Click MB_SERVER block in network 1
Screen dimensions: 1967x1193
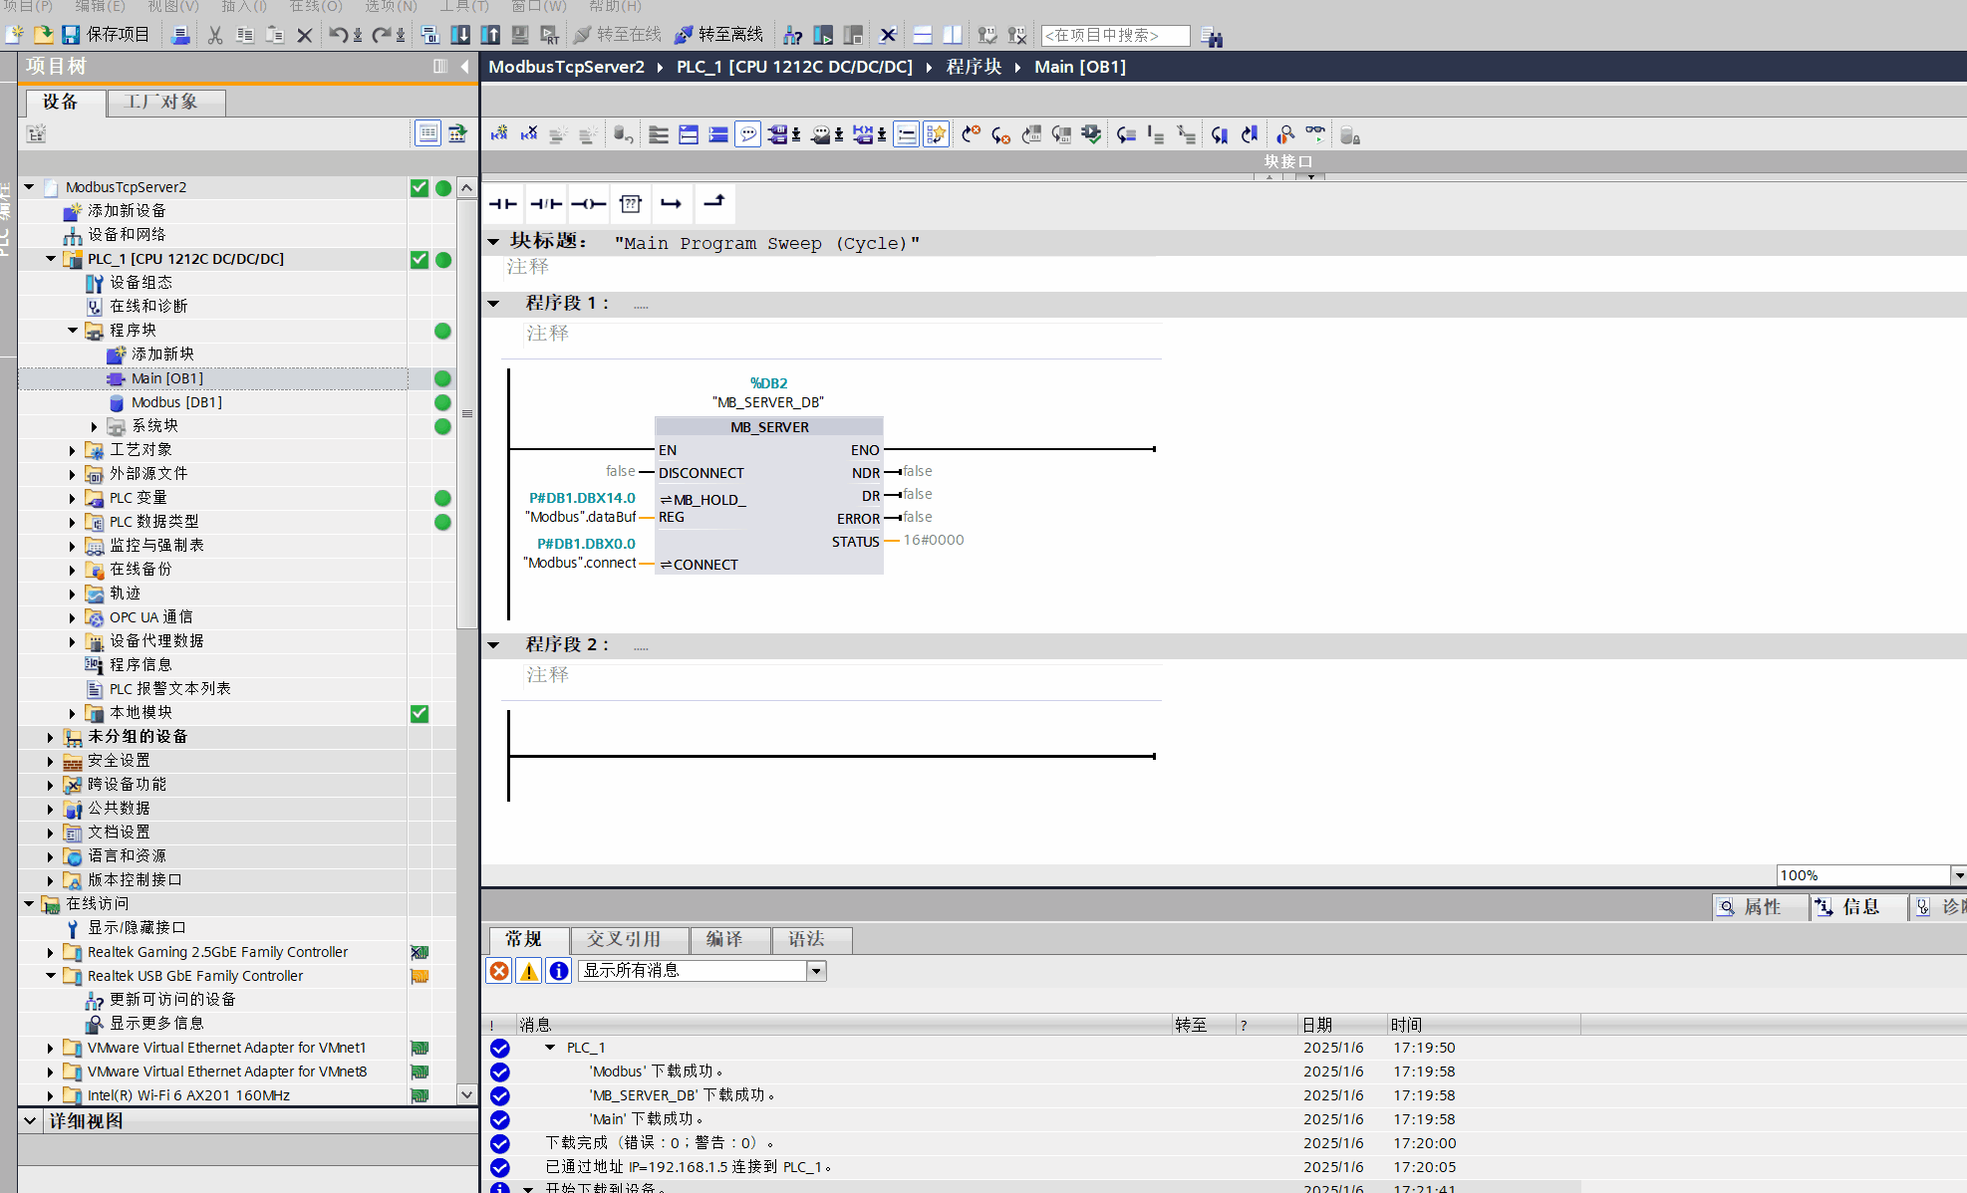coord(769,495)
